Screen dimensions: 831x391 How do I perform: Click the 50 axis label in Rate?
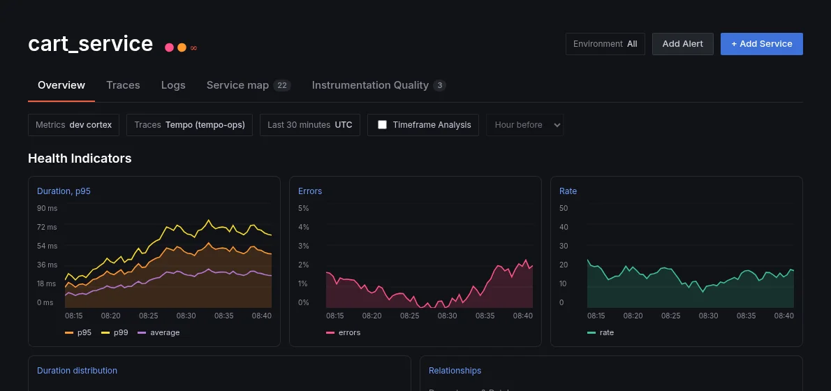tap(564, 208)
